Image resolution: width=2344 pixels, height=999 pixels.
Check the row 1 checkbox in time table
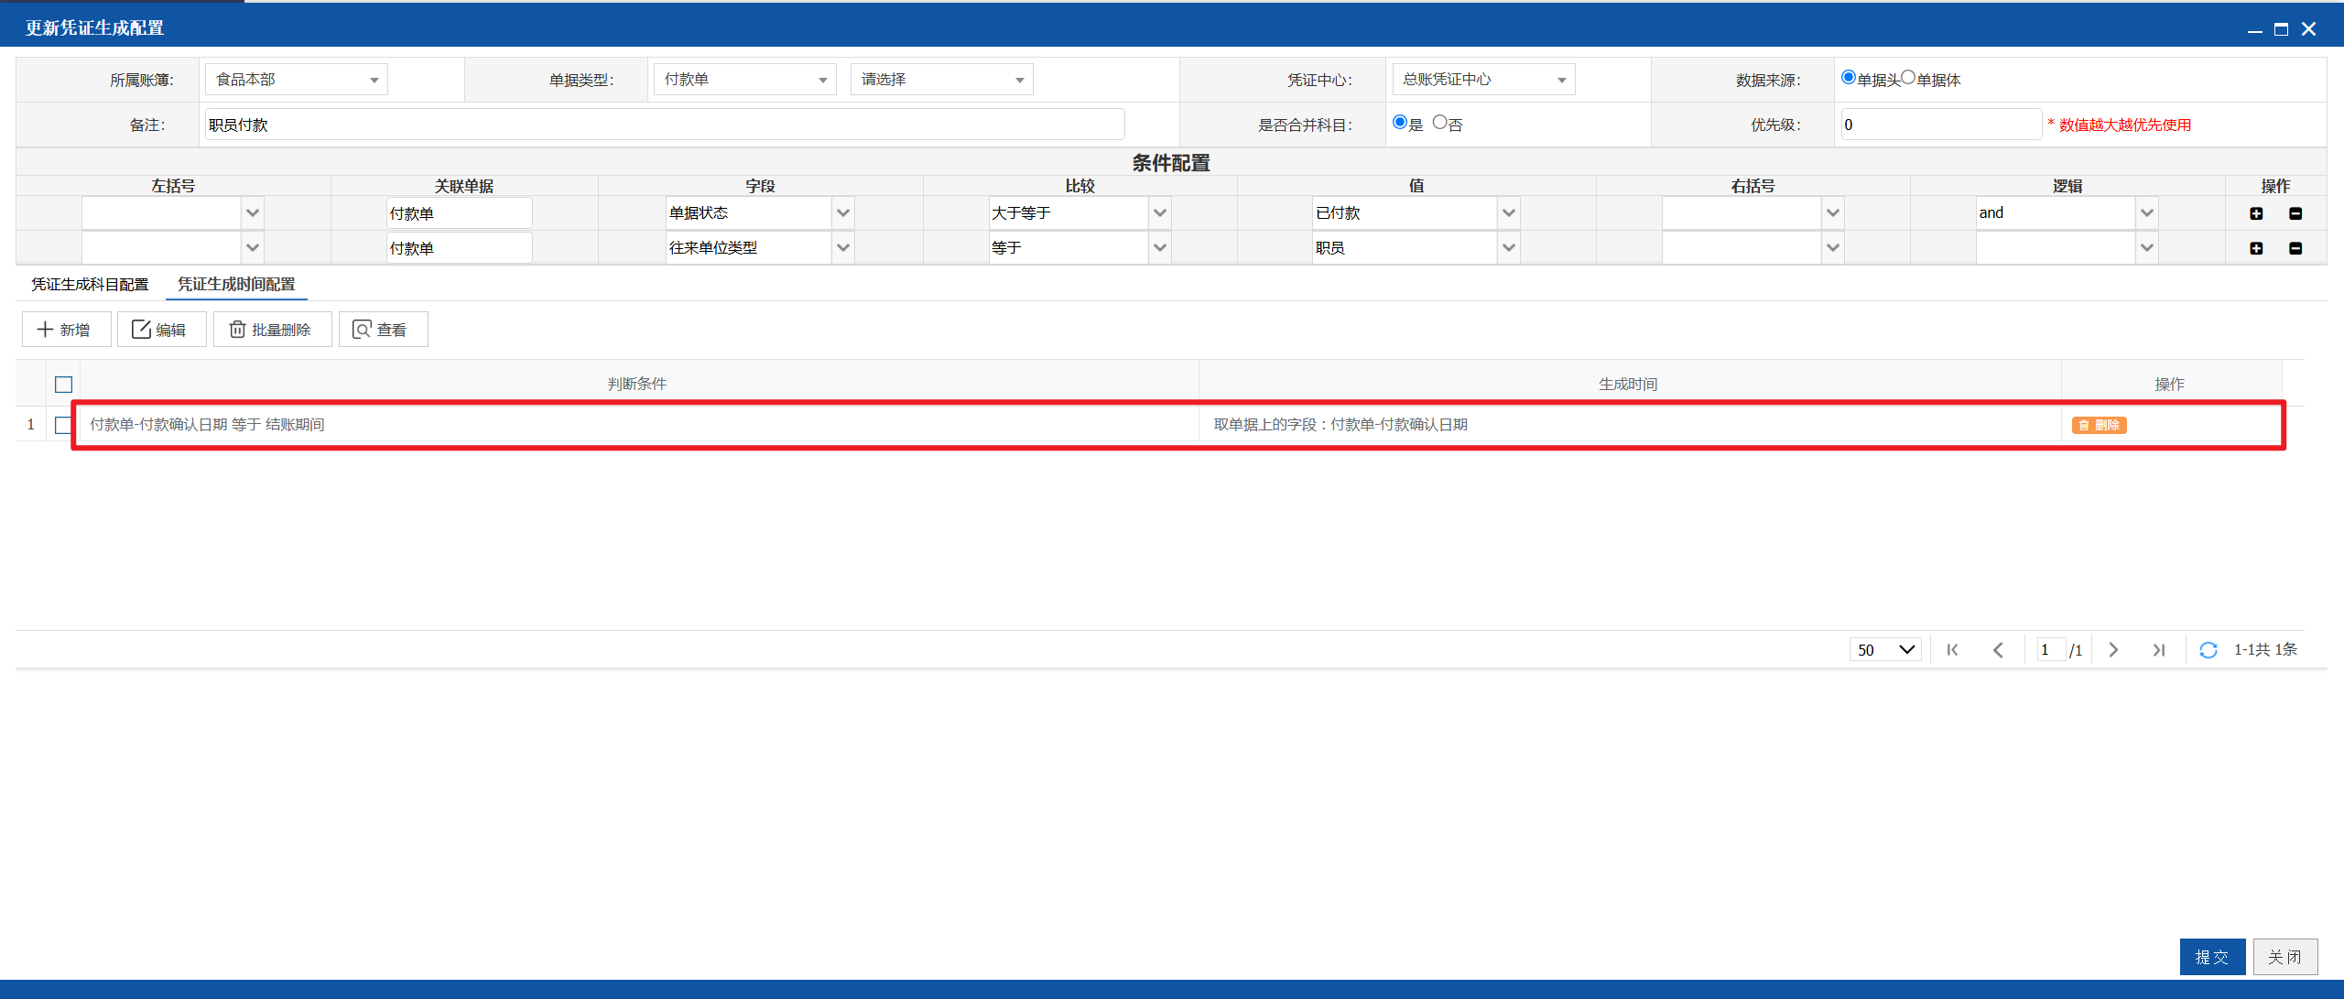coord(63,425)
